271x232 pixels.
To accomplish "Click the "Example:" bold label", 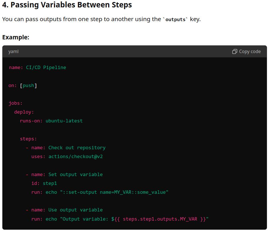I will 16,37.
